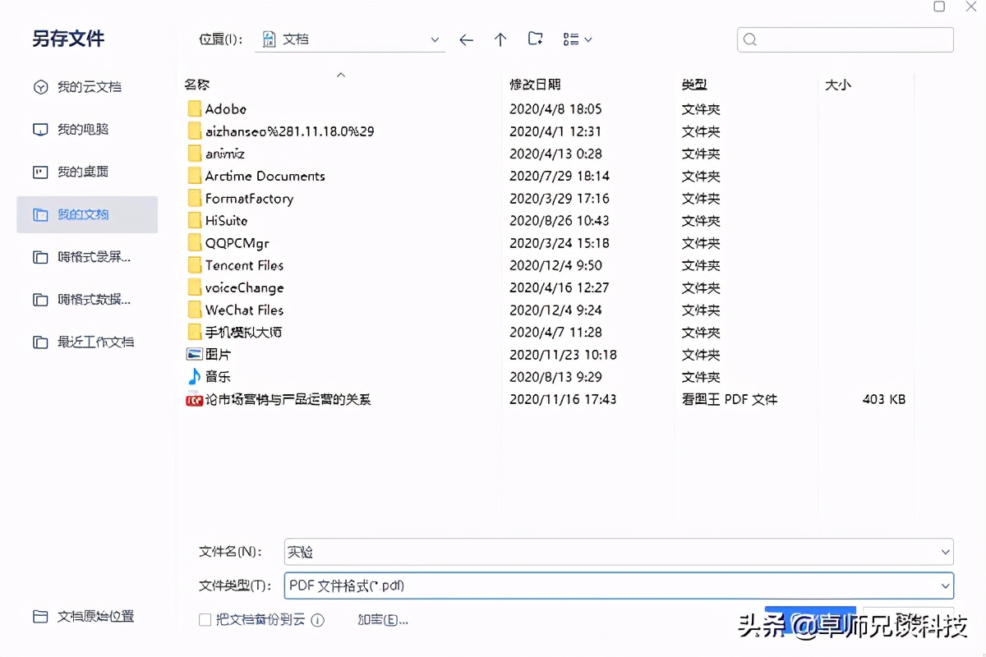The height and width of the screenshot is (657, 986).
Task: Open the 位置 location dropdown
Action: pyautogui.click(x=435, y=39)
